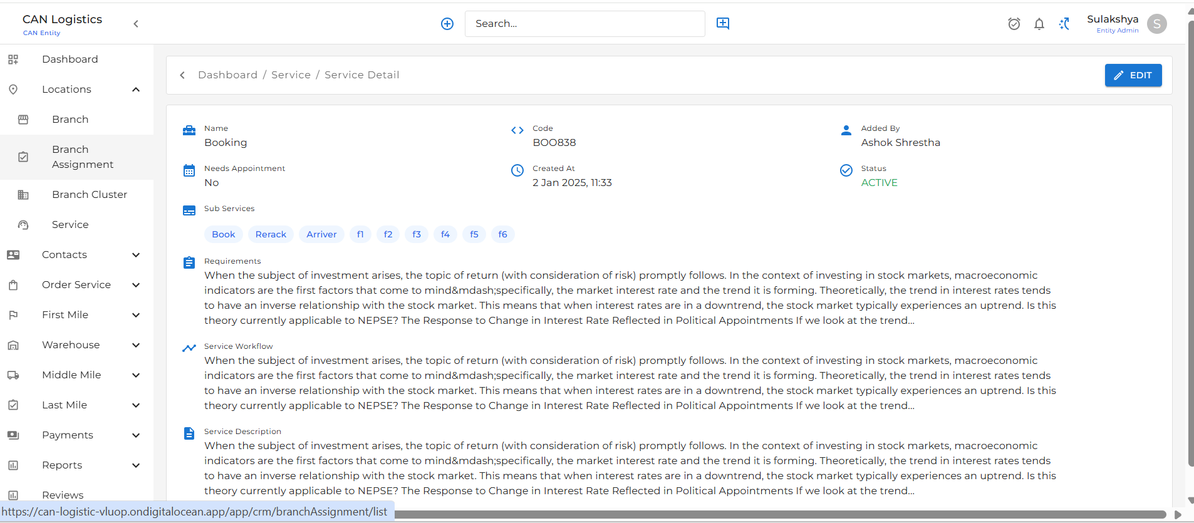The height and width of the screenshot is (523, 1194).
Task: Select the f3 sub service chip
Action: [x=417, y=234]
